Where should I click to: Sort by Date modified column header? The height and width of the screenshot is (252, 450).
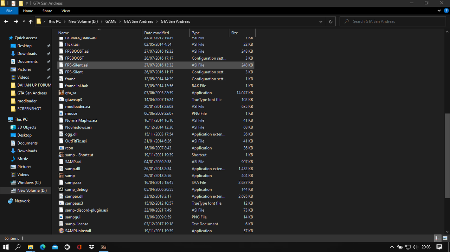coord(166,33)
